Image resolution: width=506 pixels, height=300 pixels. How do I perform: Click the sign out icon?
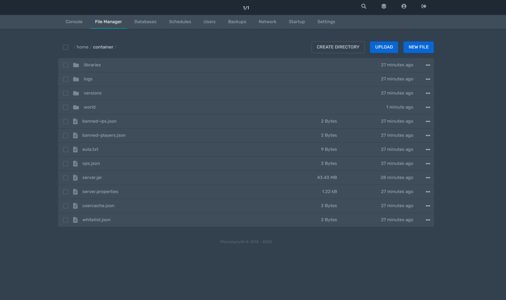[424, 6]
